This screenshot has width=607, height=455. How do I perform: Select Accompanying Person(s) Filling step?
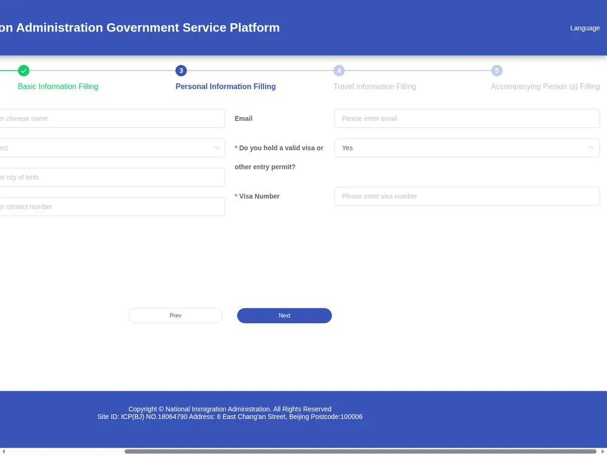click(x=545, y=86)
